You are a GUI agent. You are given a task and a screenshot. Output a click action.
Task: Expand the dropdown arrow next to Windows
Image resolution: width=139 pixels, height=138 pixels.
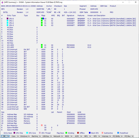[29, 136]
